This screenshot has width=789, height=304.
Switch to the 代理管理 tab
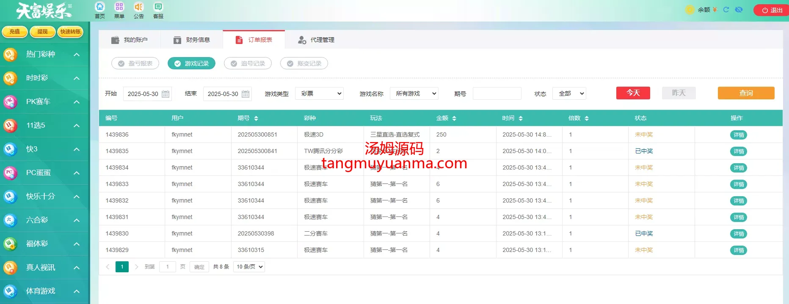(316, 40)
